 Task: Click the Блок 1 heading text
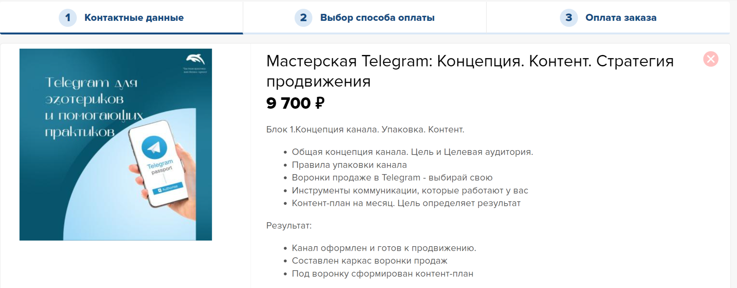365,130
